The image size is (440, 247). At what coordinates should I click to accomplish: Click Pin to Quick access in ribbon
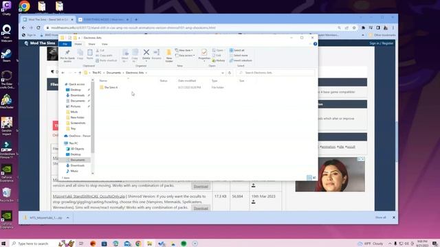[67, 56]
